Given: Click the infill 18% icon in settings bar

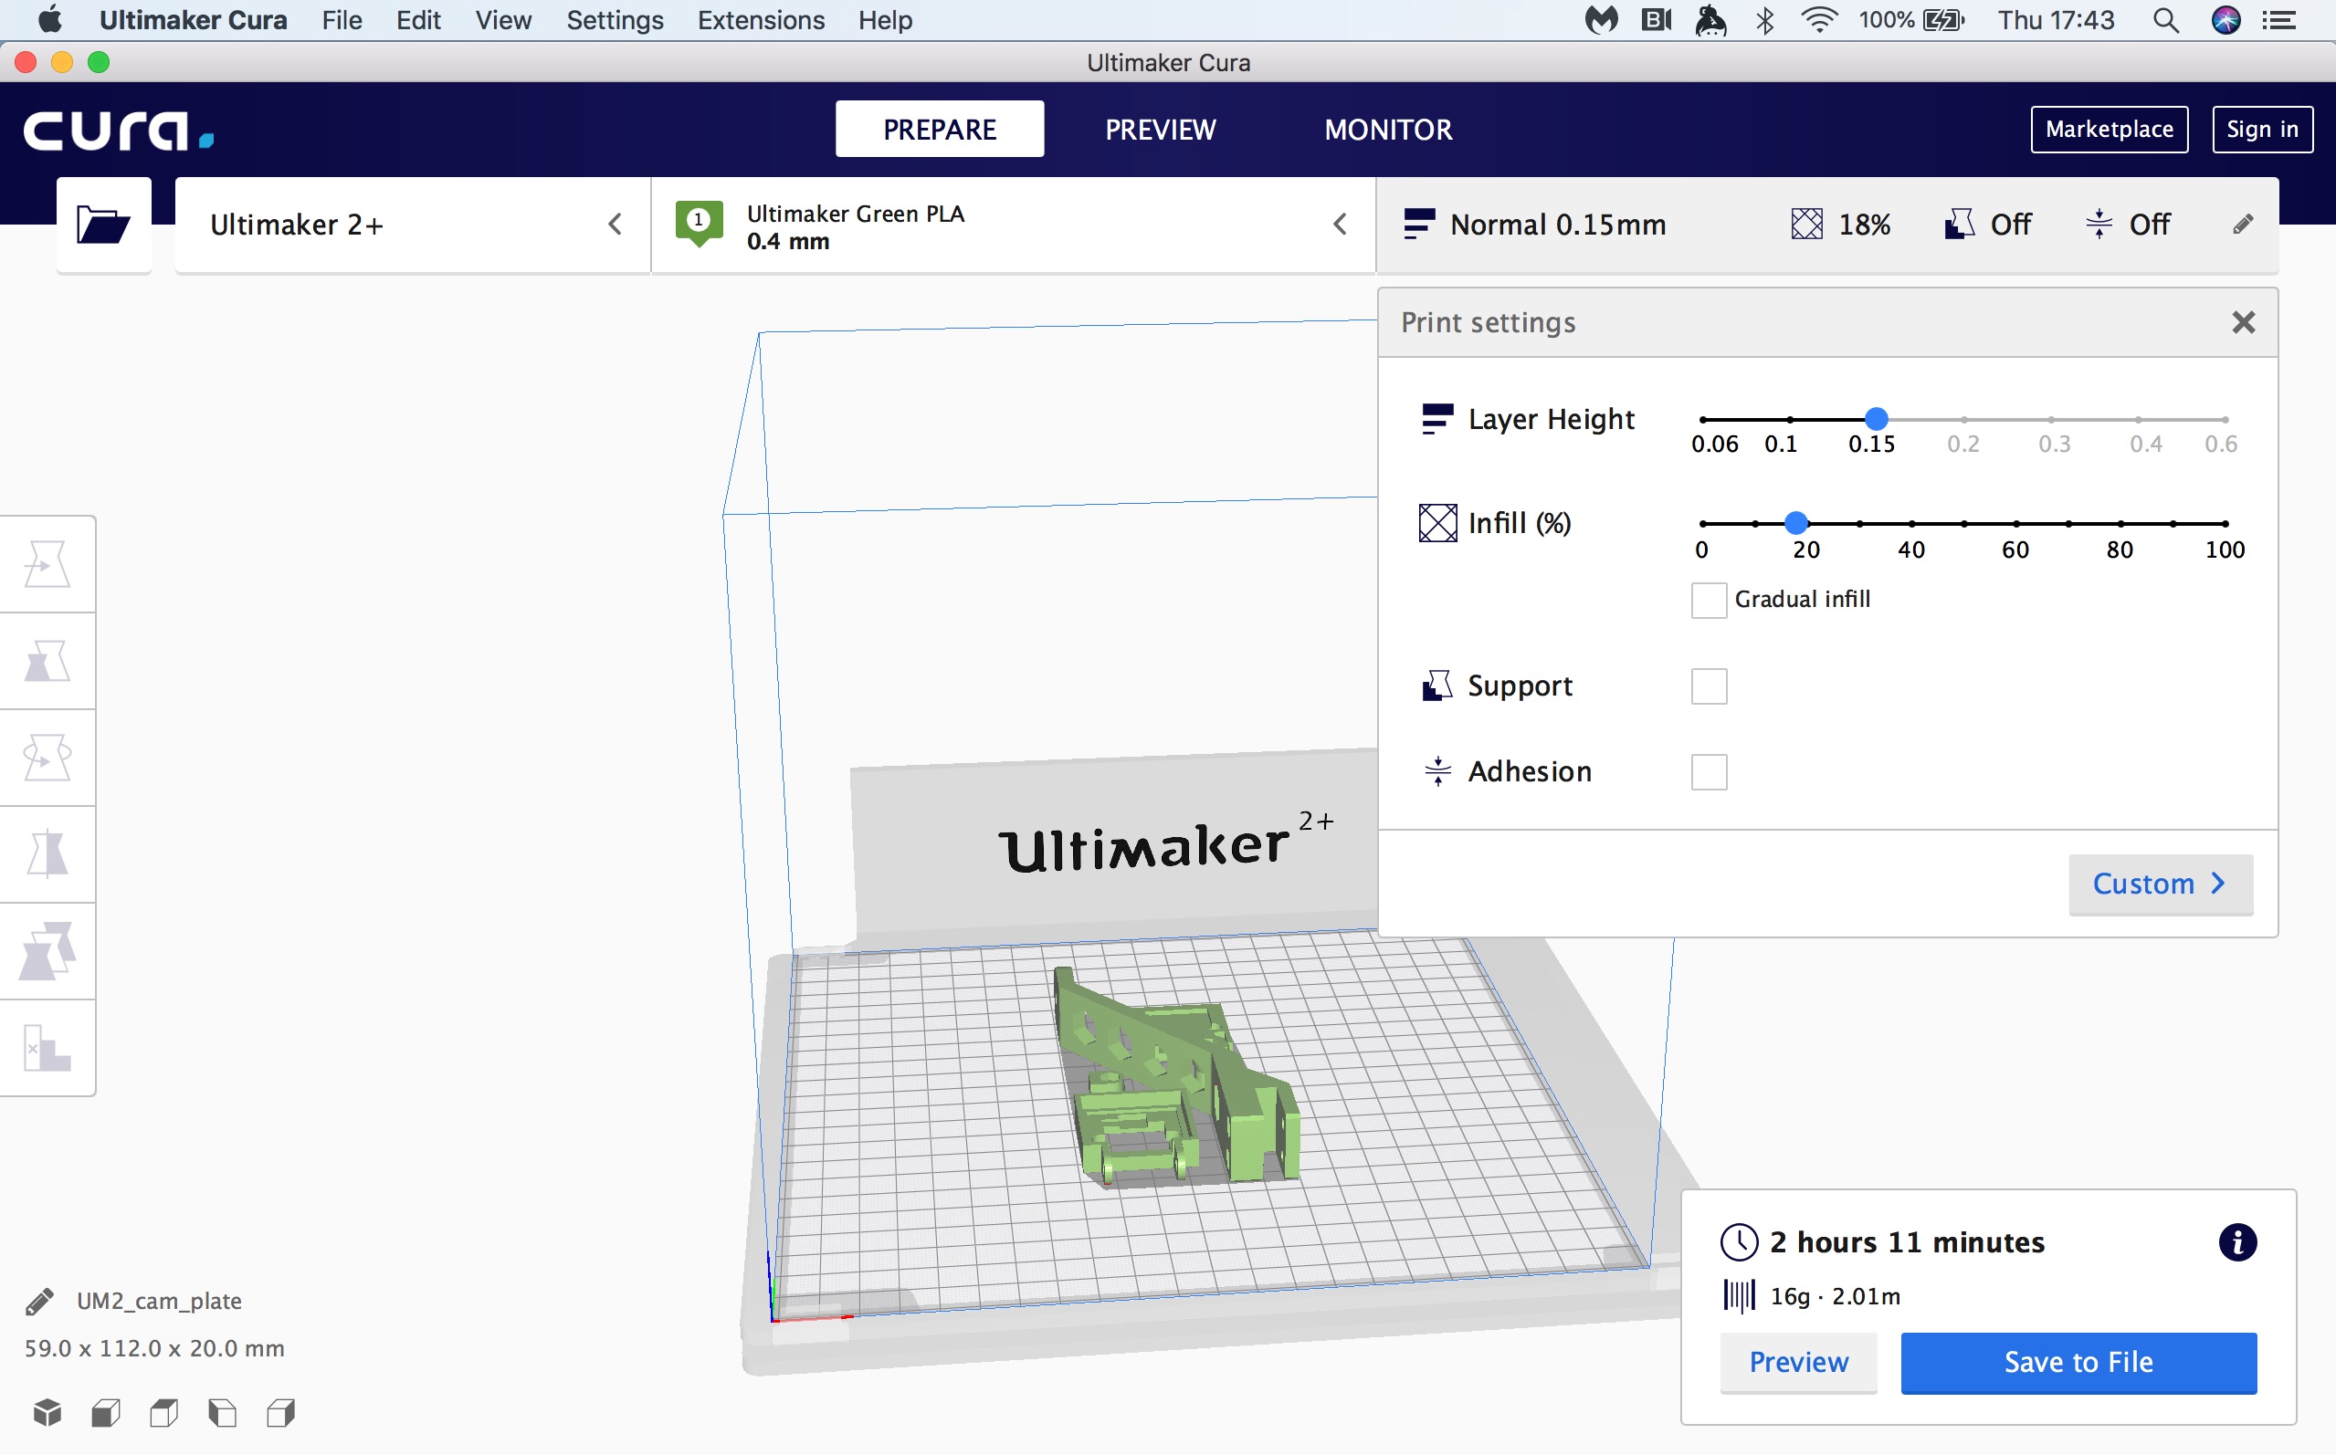Looking at the screenshot, I should tap(1806, 225).
